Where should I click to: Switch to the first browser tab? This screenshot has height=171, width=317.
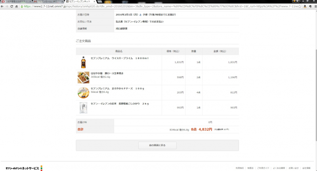pyautogui.click(x=16, y=2)
